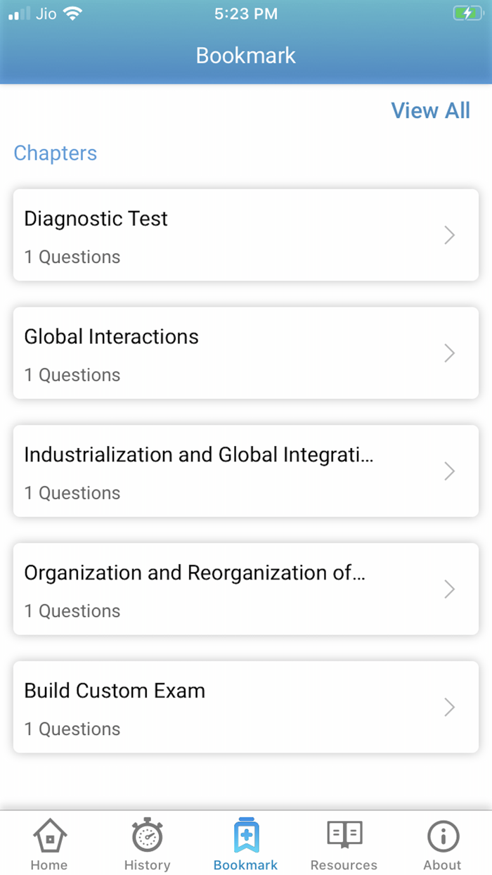Tap the cellular signal bars icon

pos(20,13)
